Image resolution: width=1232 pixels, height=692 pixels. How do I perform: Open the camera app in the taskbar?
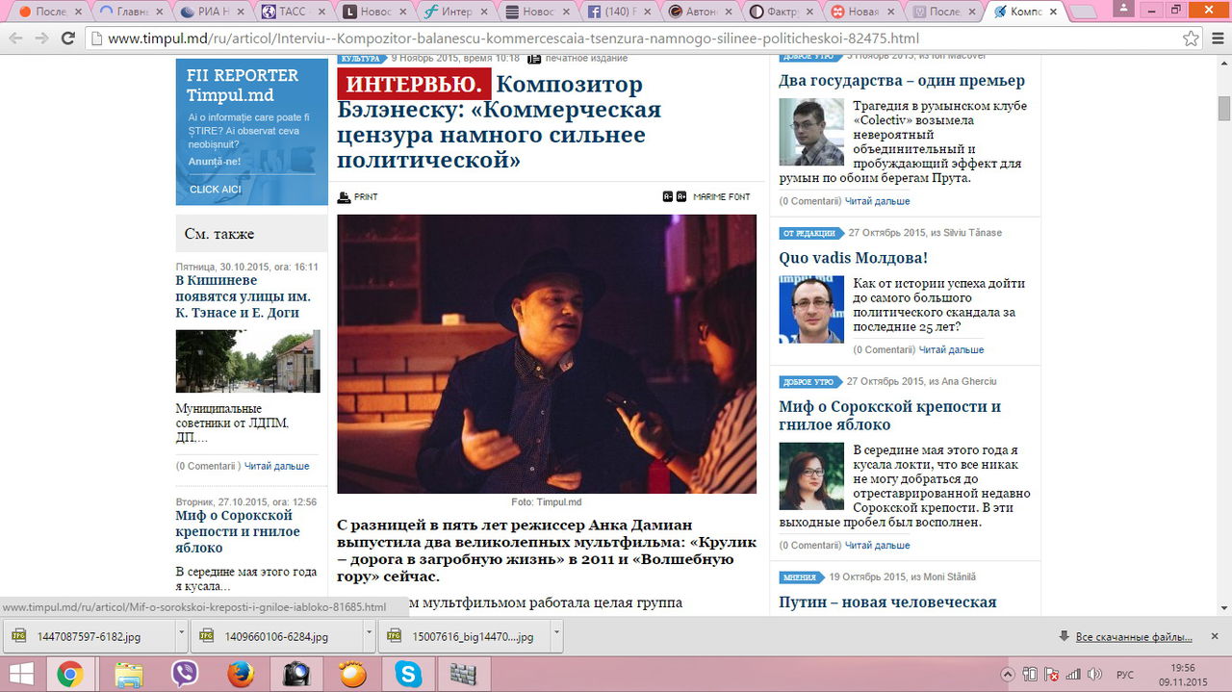(296, 674)
